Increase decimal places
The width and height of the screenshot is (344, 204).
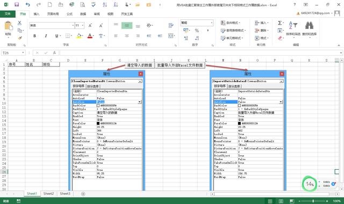pos(186,38)
